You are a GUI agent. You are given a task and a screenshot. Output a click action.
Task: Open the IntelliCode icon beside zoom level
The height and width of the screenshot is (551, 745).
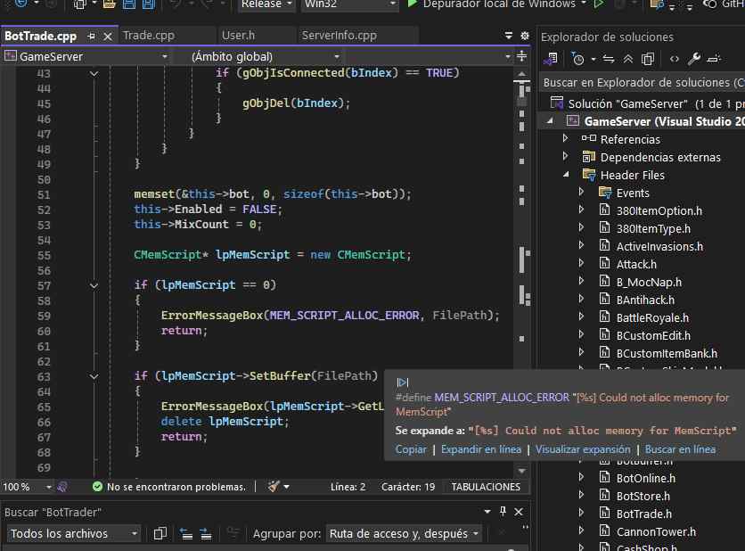coord(62,486)
